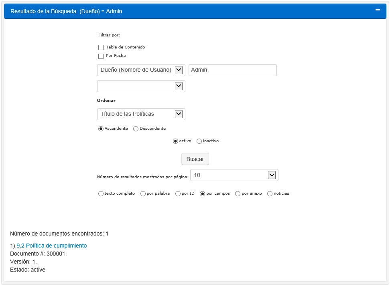Enable the Tabla de Contenido checkbox

click(x=101, y=48)
